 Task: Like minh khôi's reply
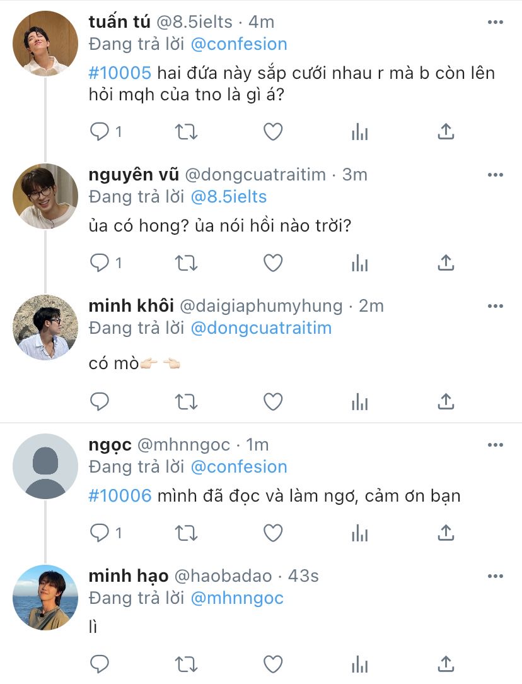point(272,401)
